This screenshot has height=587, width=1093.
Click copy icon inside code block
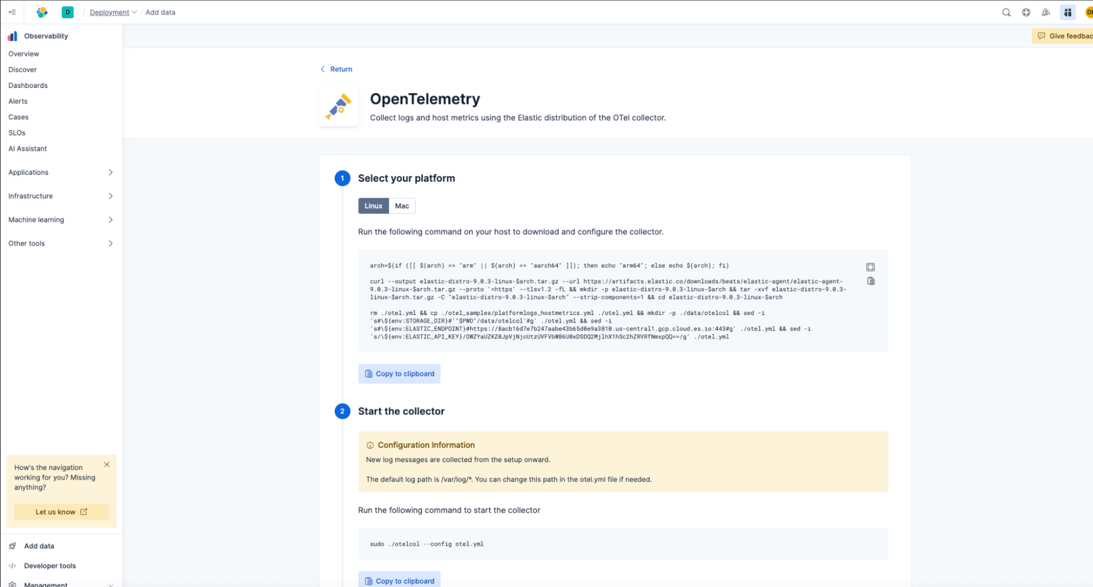(871, 281)
